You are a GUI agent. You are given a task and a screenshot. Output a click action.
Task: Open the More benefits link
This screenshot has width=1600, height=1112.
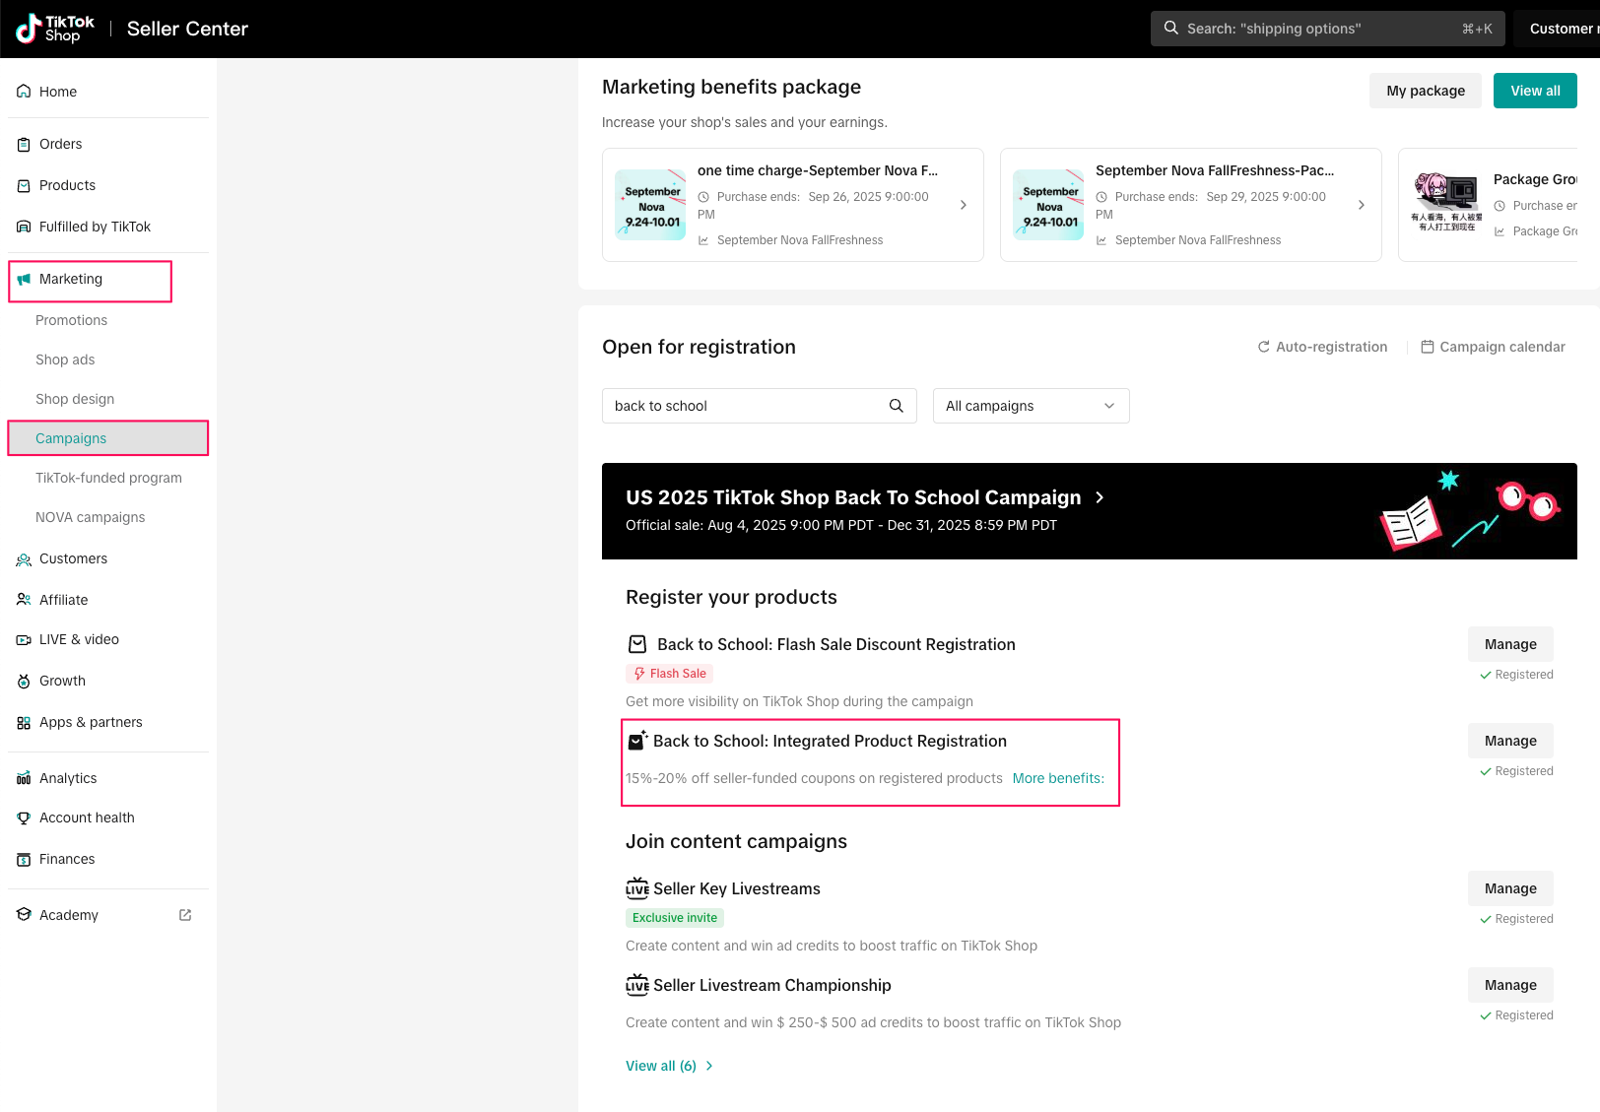tap(1057, 778)
